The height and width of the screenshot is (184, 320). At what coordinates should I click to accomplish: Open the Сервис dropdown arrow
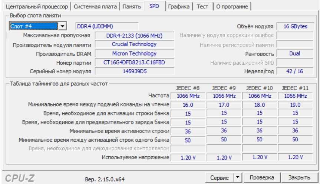pos(238,177)
